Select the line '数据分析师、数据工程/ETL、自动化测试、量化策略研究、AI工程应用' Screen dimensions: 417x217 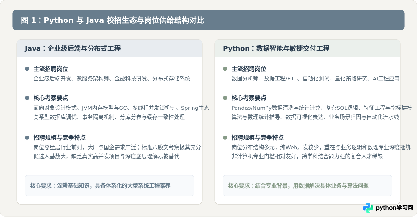click(315, 79)
